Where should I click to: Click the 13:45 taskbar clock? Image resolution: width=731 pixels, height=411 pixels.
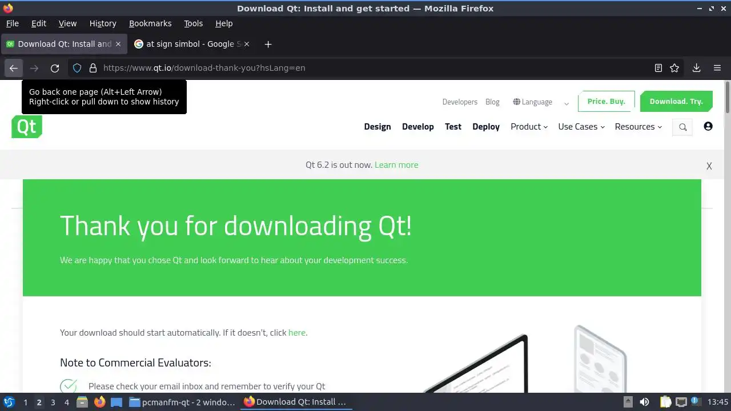coord(718,402)
